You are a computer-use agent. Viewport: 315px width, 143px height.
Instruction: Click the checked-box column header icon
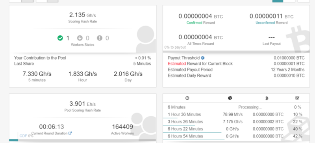coord(297,98)
